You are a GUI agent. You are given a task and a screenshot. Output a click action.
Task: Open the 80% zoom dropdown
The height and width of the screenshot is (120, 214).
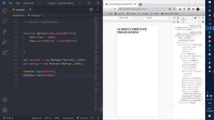tap(149, 18)
